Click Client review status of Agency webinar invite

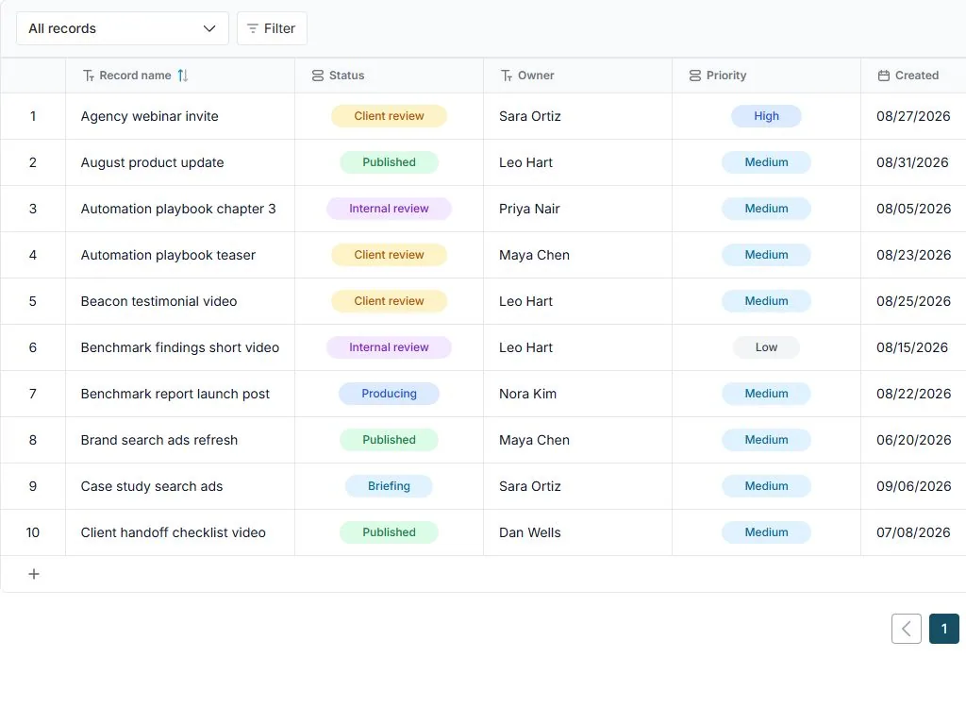point(389,116)
